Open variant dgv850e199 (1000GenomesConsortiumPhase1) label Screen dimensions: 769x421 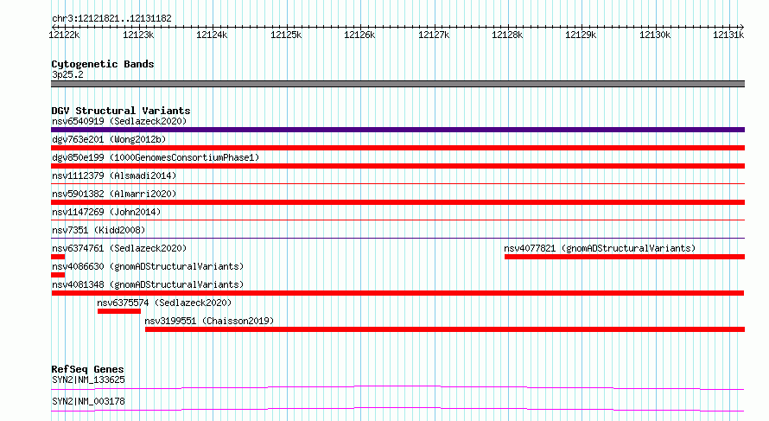point(156,157)
